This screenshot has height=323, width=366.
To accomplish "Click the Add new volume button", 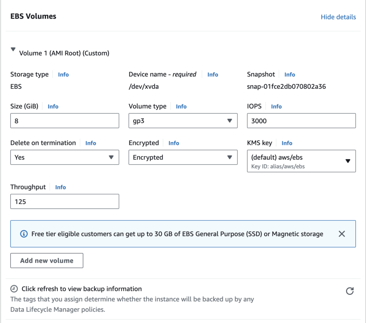I will point(47,260).
